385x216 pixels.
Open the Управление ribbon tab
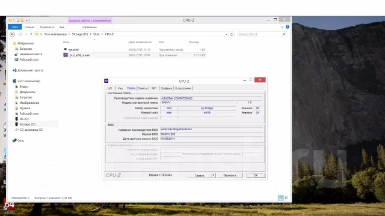[x=90, y=27]
